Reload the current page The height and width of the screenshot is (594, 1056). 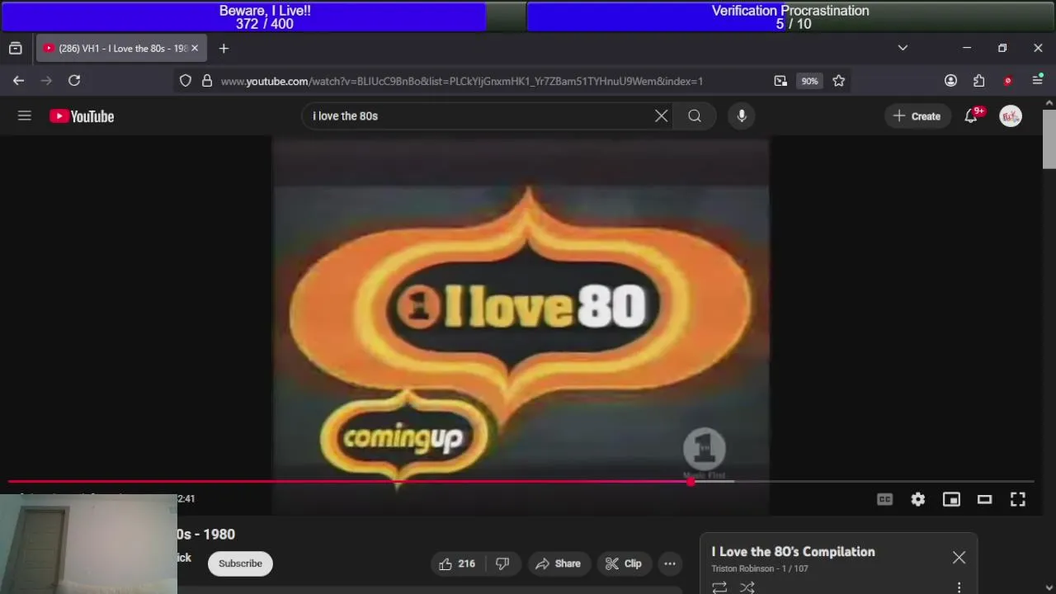74,80
